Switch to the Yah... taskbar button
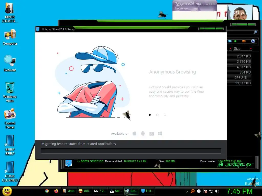Screen dimensions: 262x196 pyautogui.click(x=85, y=191)
